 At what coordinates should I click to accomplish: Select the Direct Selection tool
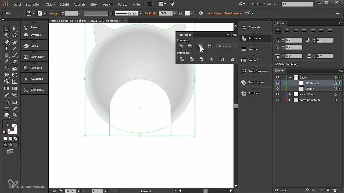coord(15,29)
